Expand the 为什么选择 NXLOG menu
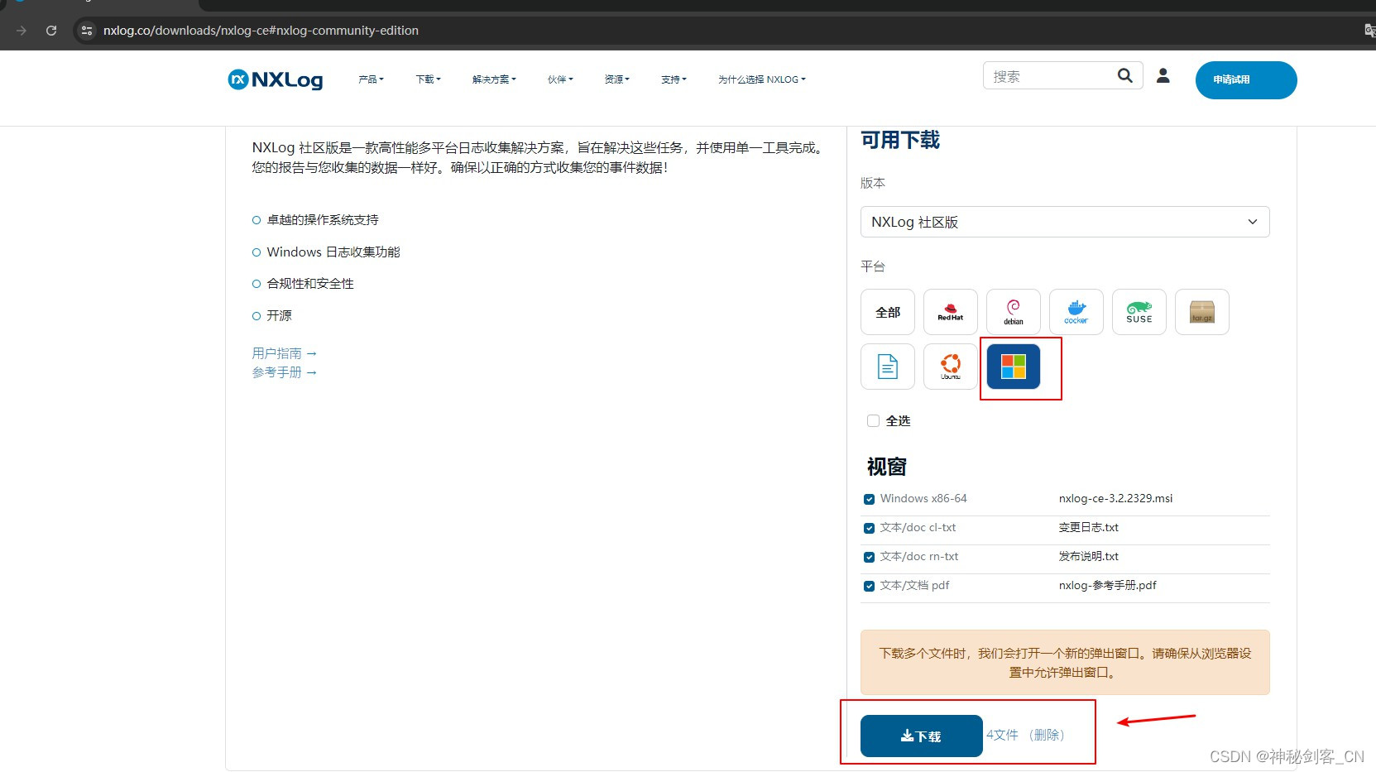The width and height of the screenshot is (1376, 772). (x=761, y=79)
